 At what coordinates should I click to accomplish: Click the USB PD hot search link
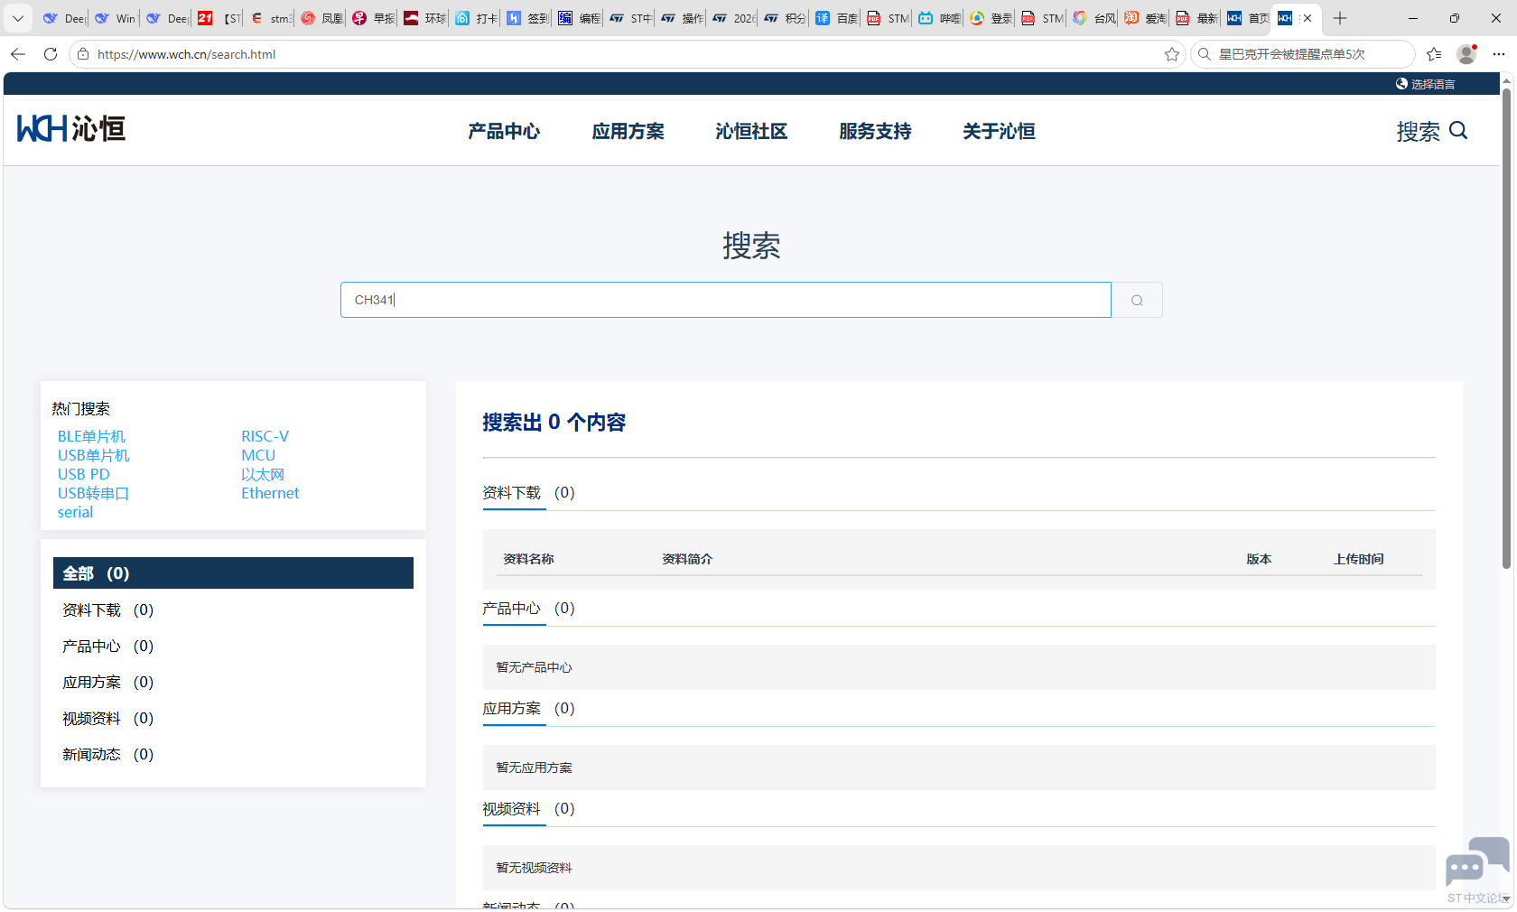pyautogui.click(x=83, y=474)
